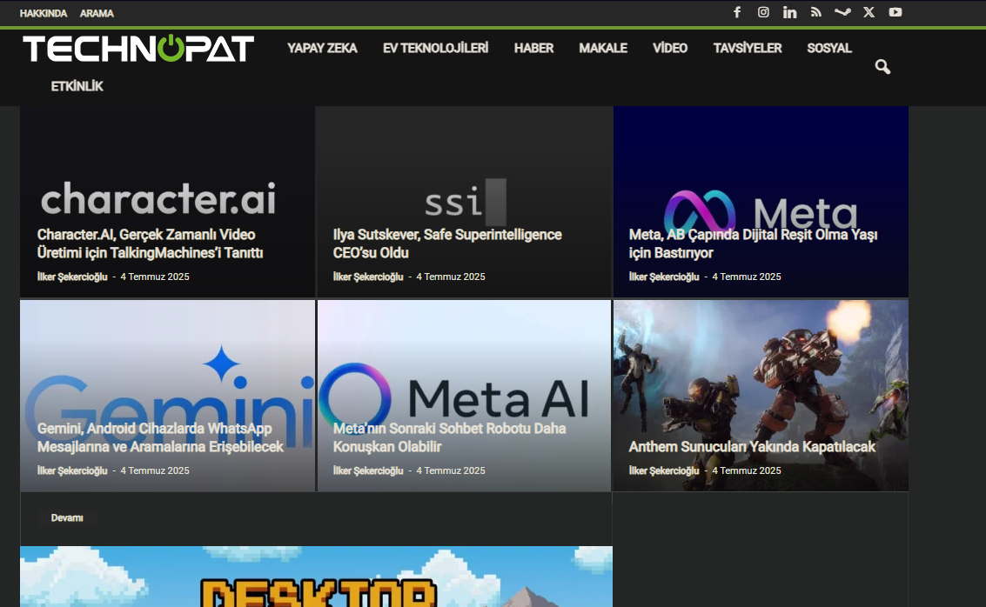This screenshot has width=986, height=607.
Task: Open author İlker Şekercioğlu under Gemini article
Action: tap(72, 470)
